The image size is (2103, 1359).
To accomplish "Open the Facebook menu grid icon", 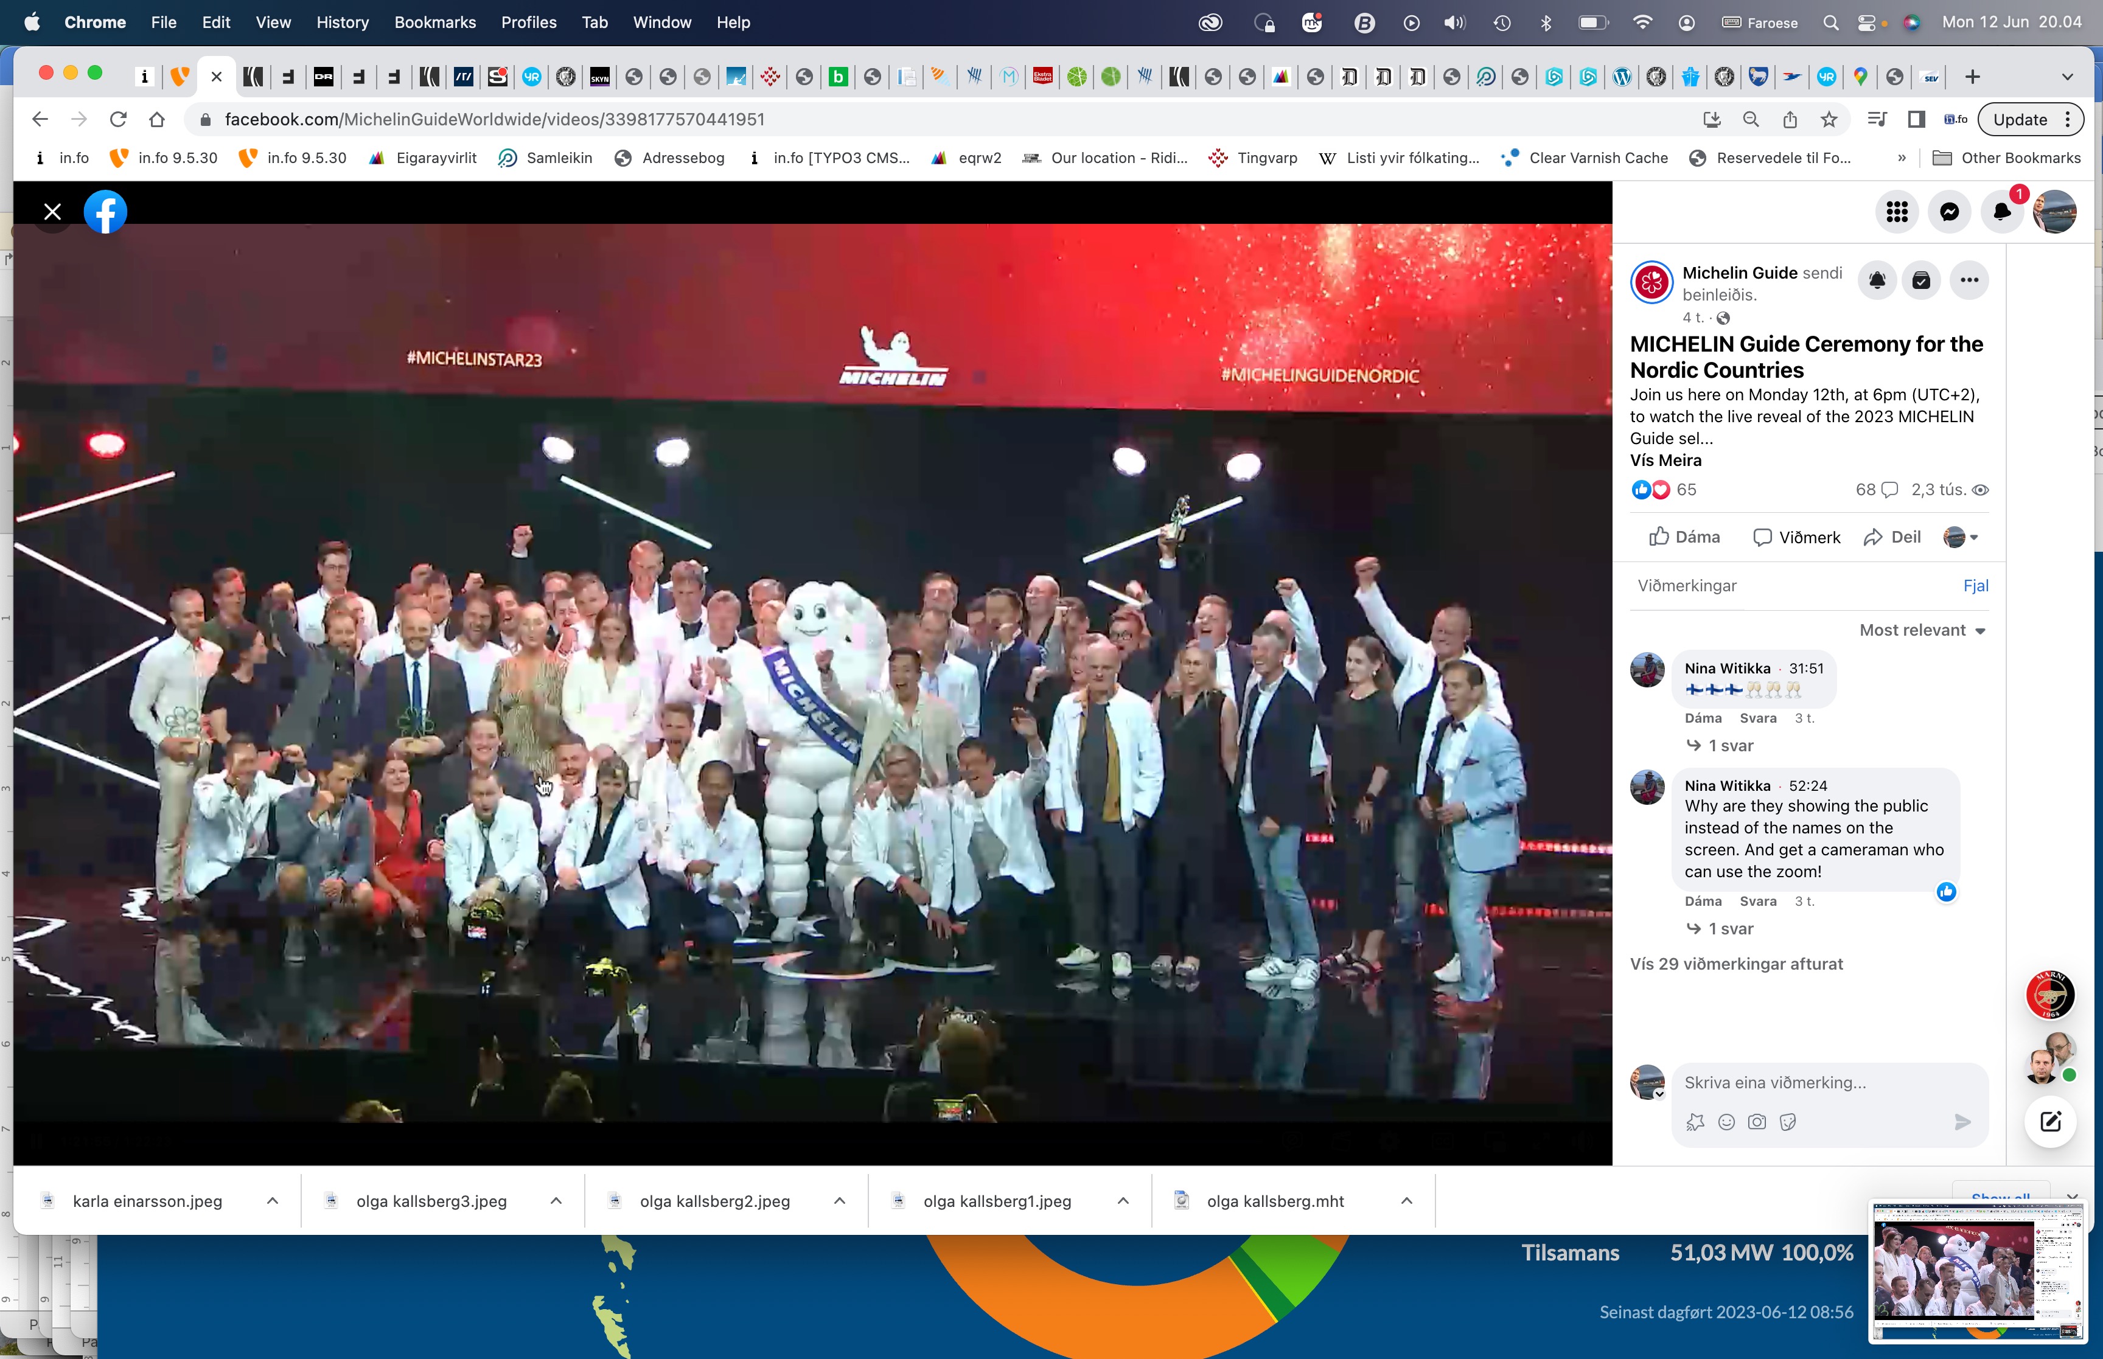I will point(1897,212).
